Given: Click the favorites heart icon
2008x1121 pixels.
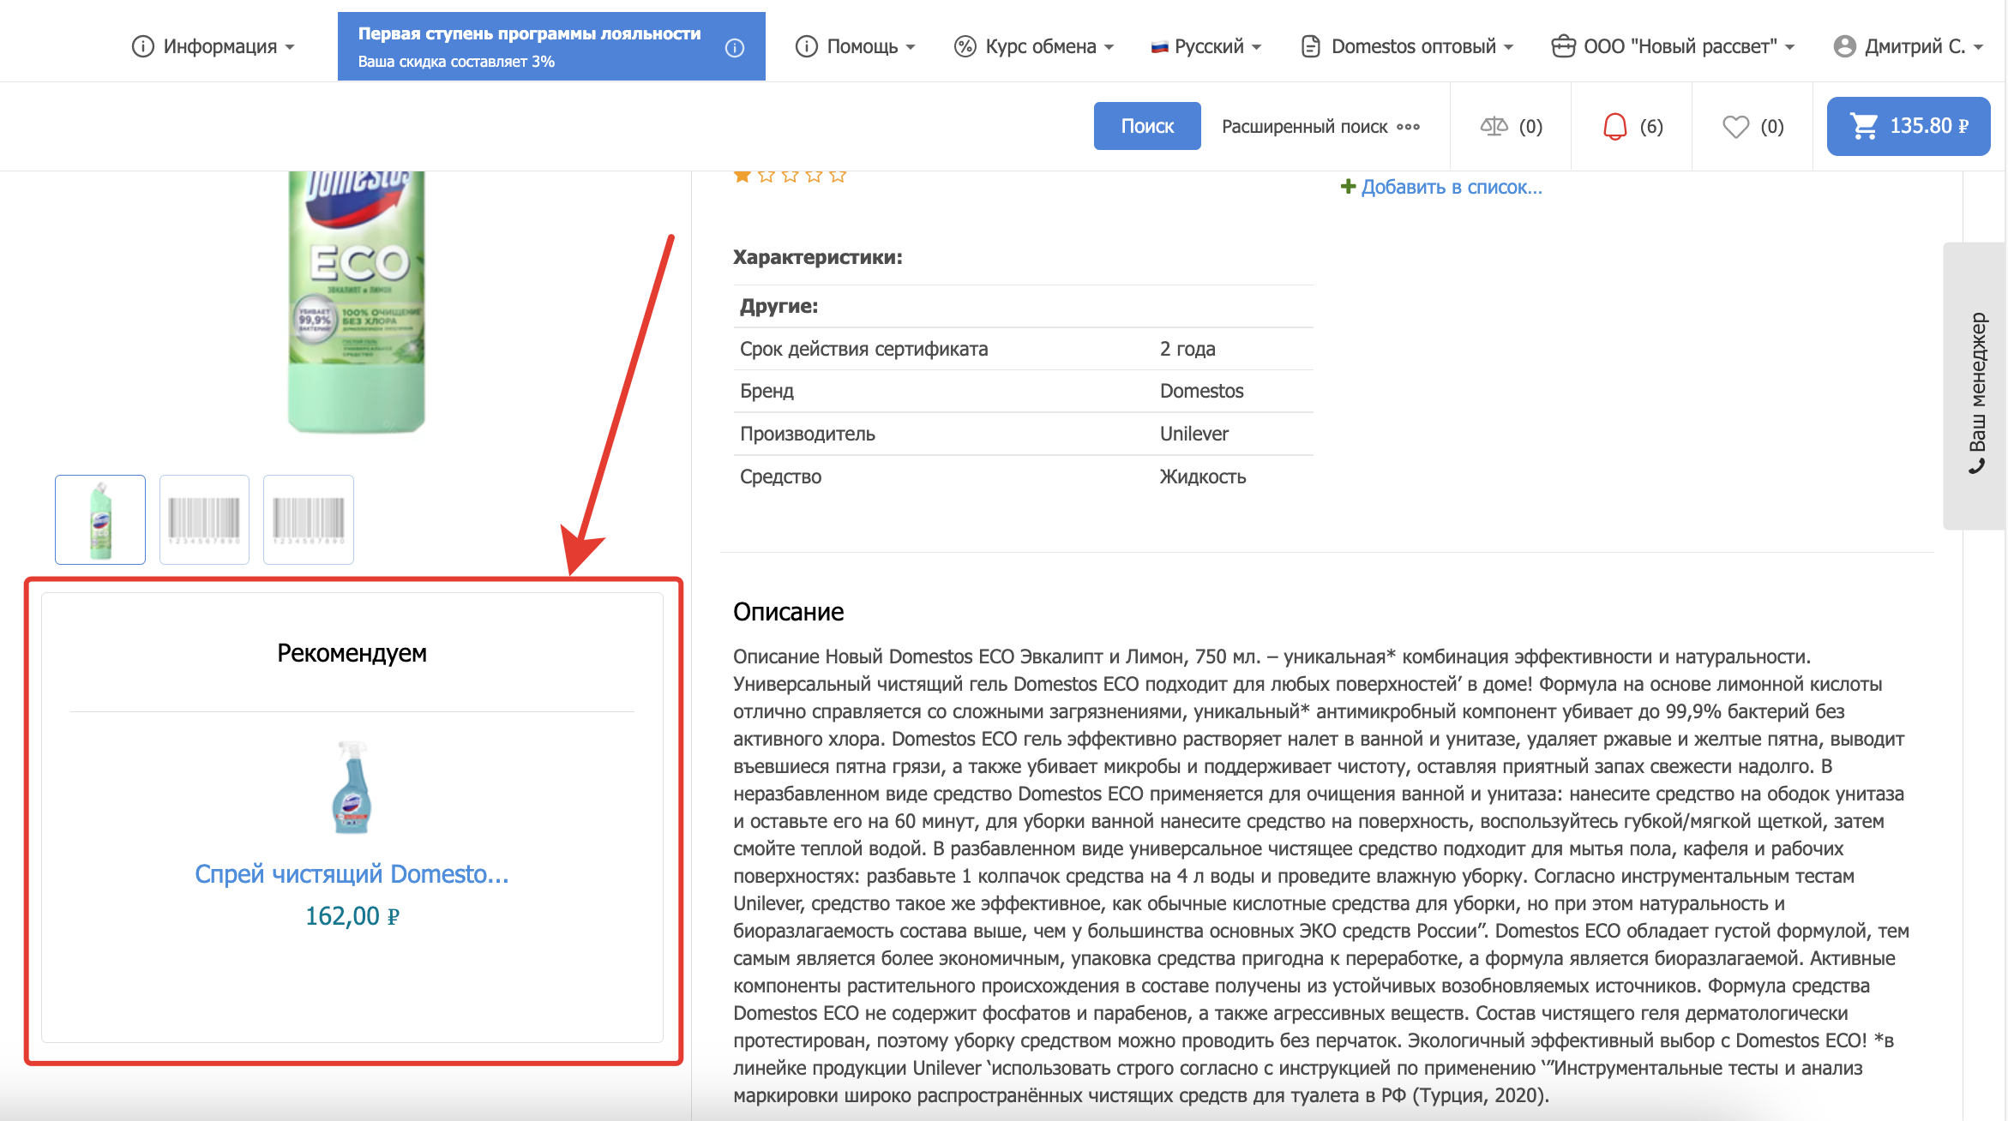Looking at the screenshot, I should click(x=1735, y=127).
